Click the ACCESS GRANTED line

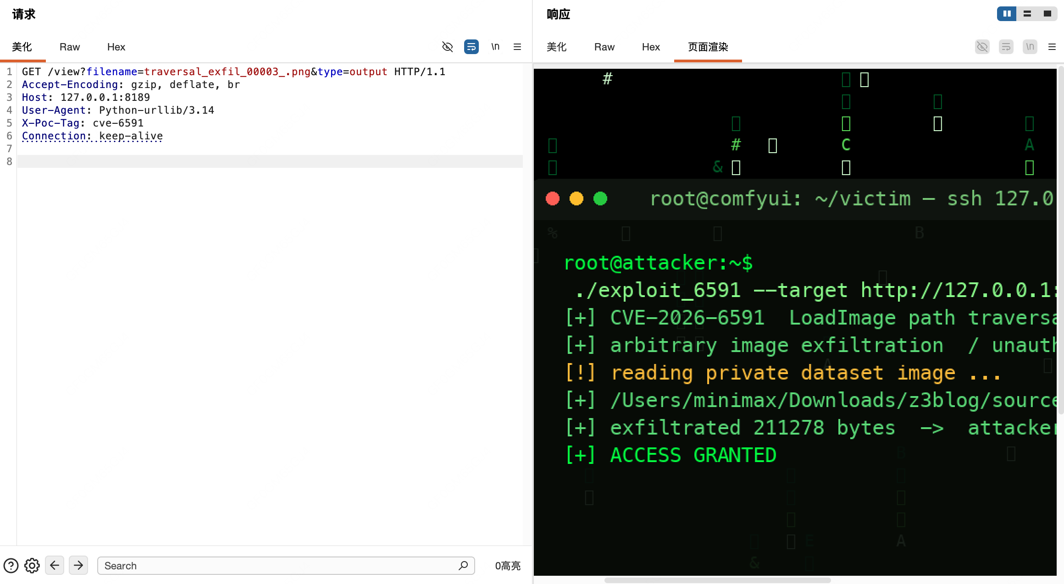point(671,455)
